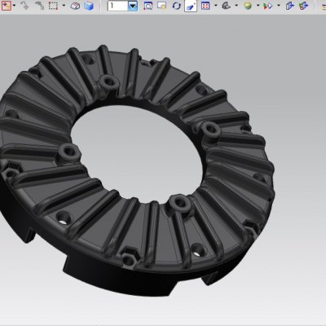This screenshot has width=326, height=326.
Task: Click the Fit view icon
Action: (148, 6)
